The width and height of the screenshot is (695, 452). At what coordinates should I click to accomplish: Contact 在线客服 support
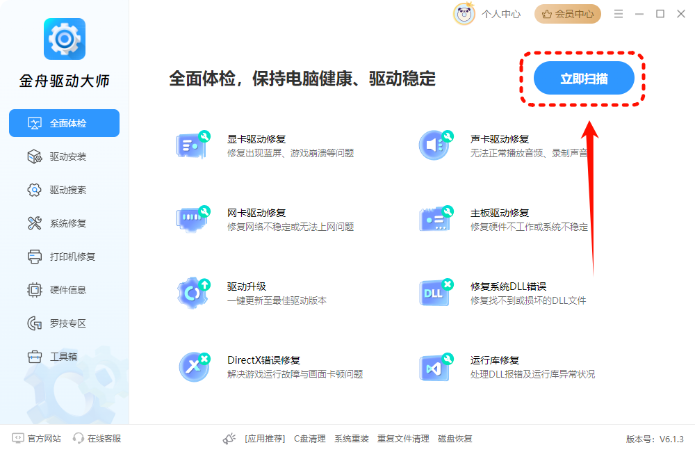point(104,439)
